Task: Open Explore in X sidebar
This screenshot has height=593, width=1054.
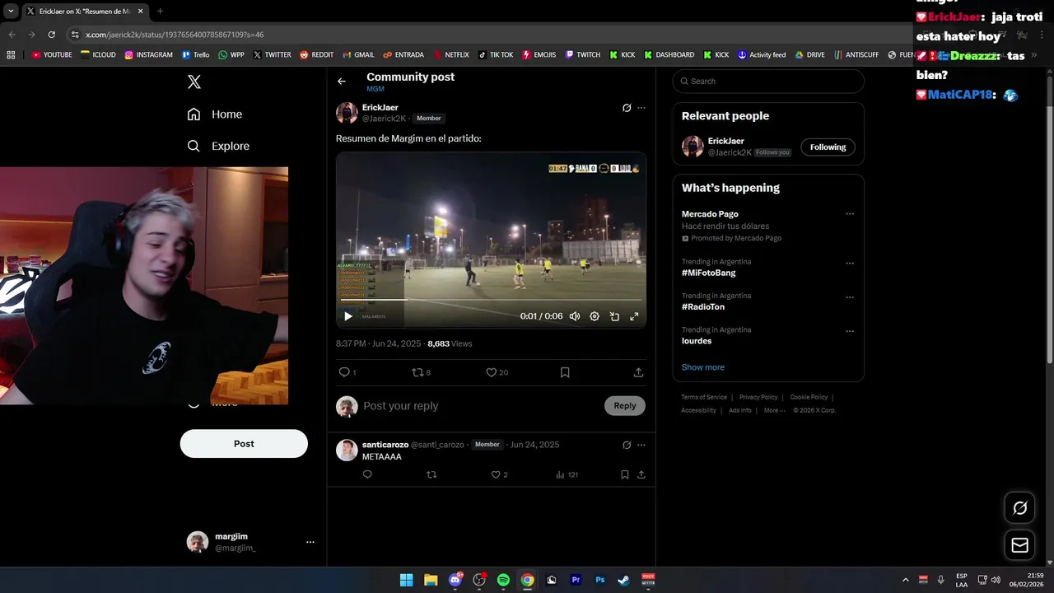Action: click(218, 146)
